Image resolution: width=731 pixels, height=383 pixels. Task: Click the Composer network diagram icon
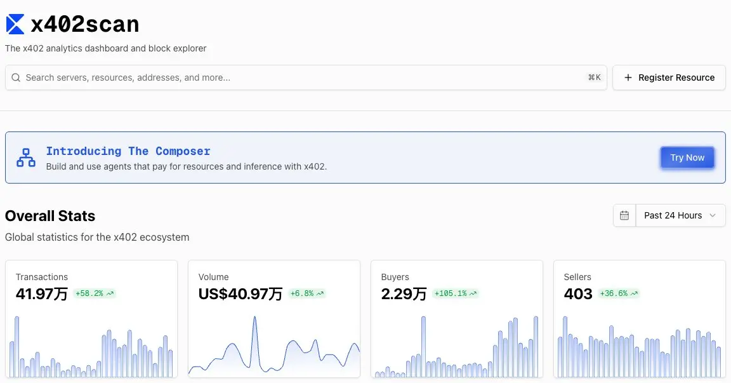click(x=26, y=158)
